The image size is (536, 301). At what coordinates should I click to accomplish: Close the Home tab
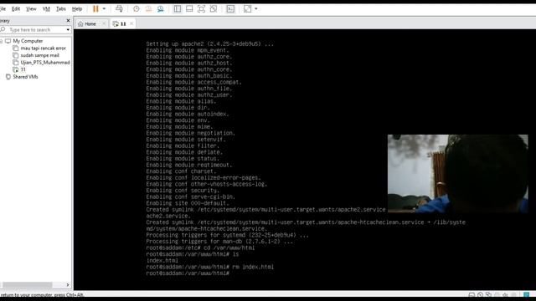(x=104, y=23)
